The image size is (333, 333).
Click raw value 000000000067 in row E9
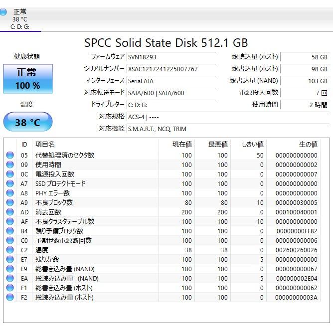[297, 269]
